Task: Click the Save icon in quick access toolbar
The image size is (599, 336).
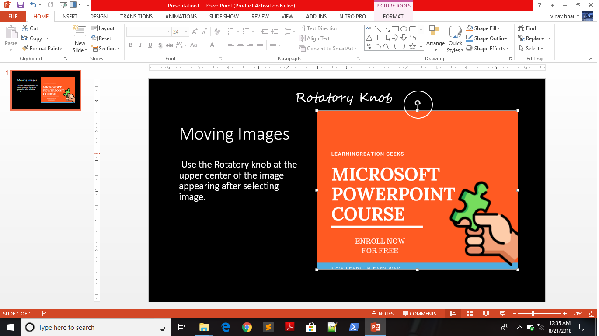Action: [21, 5]
